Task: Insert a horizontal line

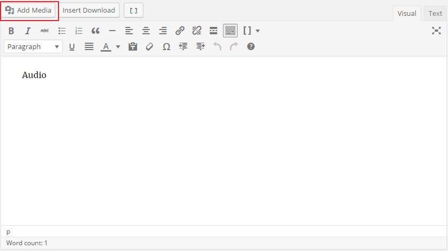Action: (112, 31)
